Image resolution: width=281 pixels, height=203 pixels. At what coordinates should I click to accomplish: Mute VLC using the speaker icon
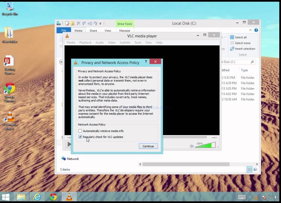(x=191, y=146)
